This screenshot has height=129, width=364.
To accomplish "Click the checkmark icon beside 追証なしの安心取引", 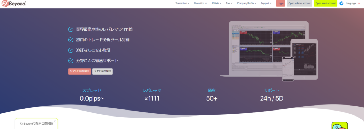I will (x=71, y=50).
